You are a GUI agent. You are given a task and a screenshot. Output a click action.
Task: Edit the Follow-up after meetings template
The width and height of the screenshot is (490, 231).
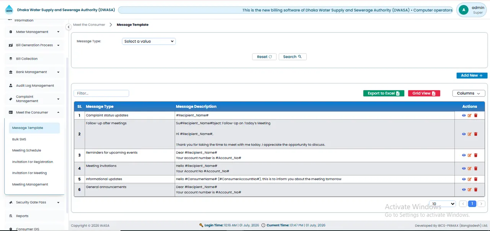click(x=470, y=134)
